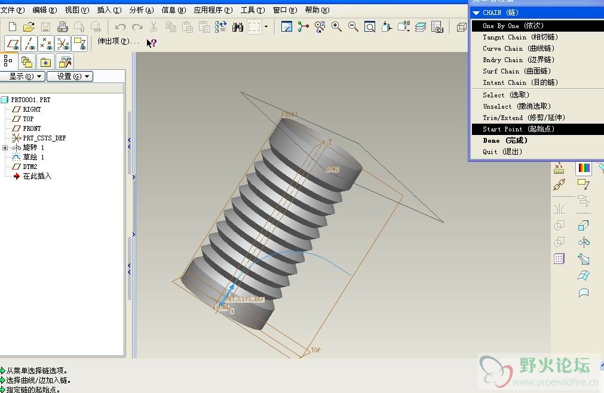This screenshot has height=393, width=604.
Task: Select the TOP datum plane item
Action: (28, 119)
